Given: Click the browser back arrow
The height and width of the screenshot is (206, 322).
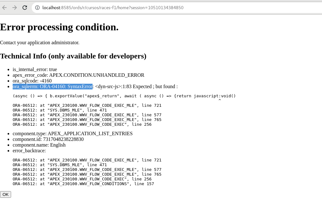Looking at the screenshot, I should point(4,8).
